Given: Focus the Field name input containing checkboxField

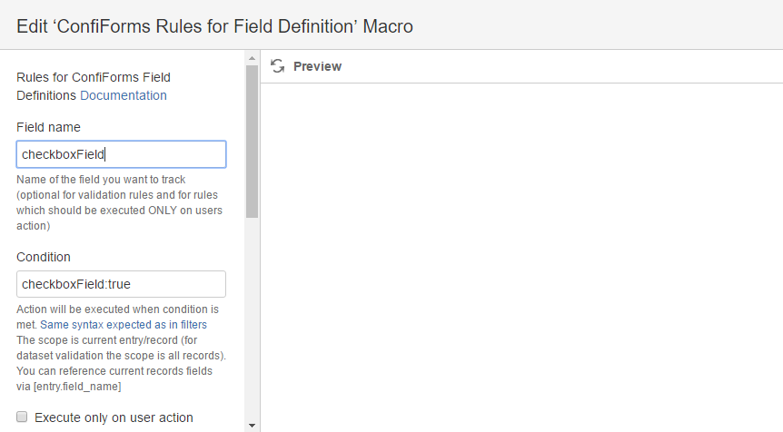Looking at the screenshot, I should click(122, 154).
